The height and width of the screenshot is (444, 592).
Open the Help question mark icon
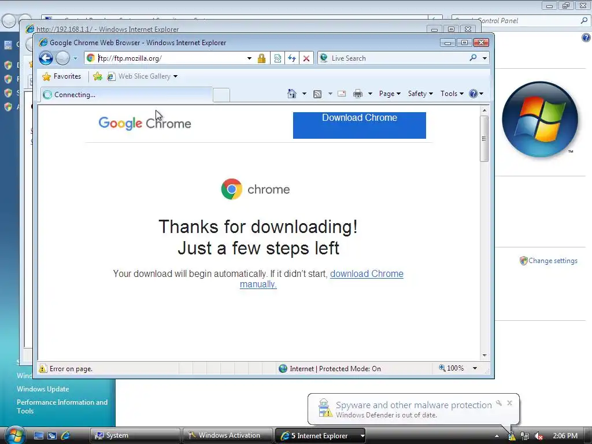(x=473, y=94)
